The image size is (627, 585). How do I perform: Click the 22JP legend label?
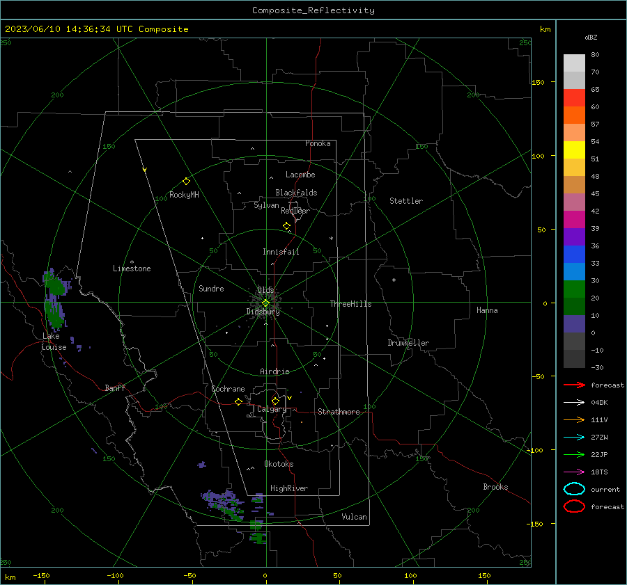(599, 454)
